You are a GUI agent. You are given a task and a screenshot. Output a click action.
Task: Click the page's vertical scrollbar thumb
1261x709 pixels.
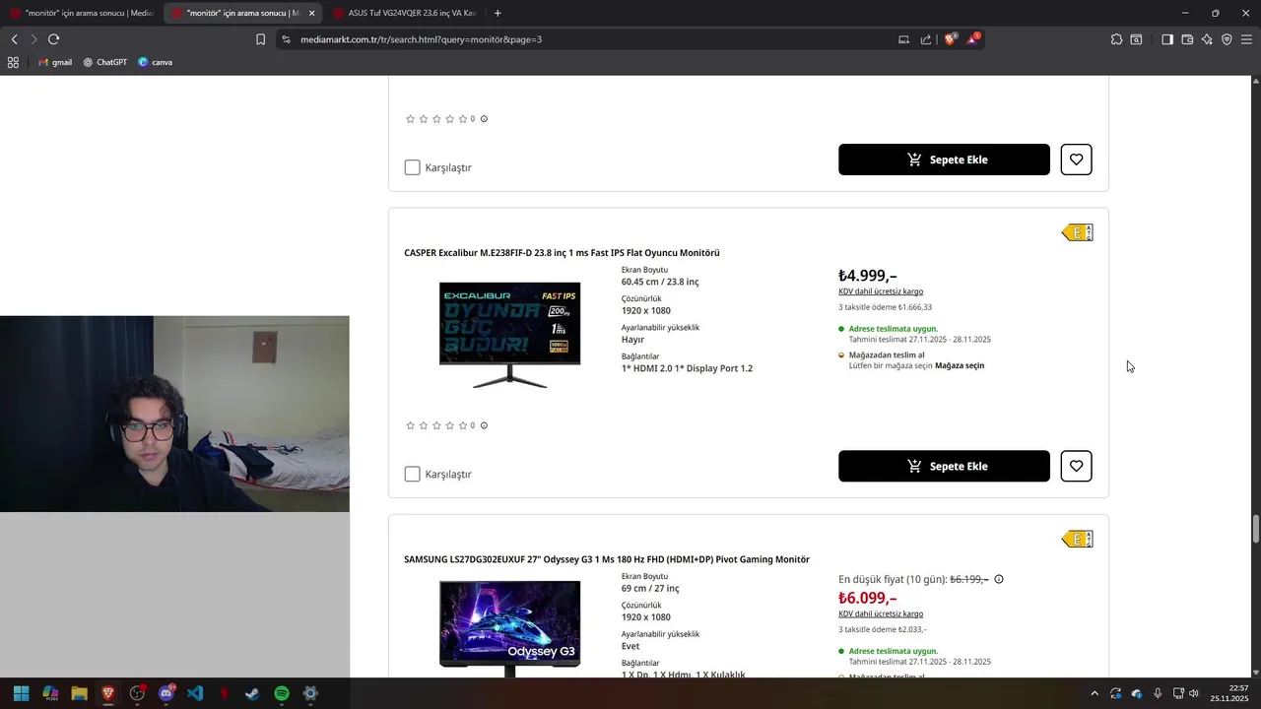click(1255, 528)
